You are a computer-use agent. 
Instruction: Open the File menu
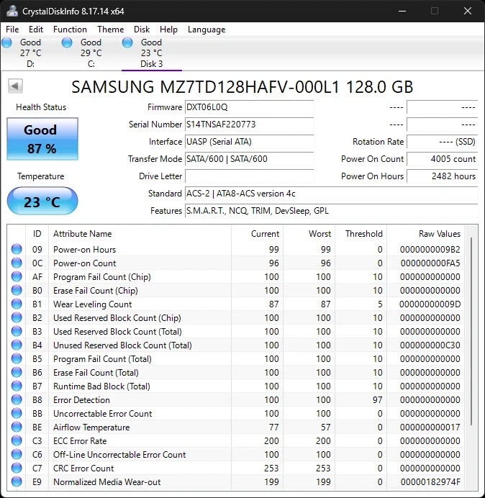[12, 30]
